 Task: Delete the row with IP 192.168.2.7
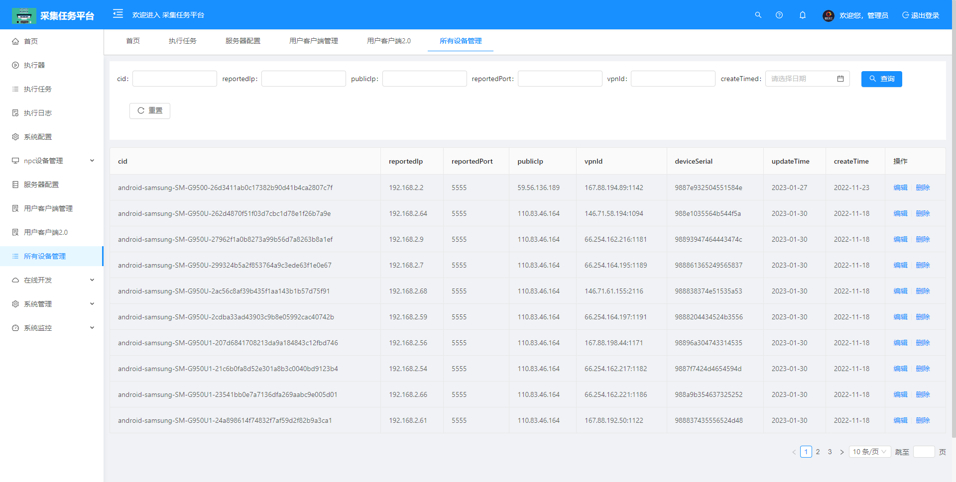pyautogui.click(x=923, y=265)
